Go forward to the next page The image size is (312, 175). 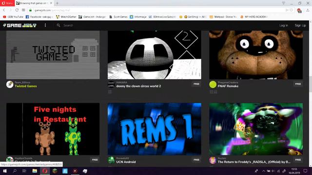(10, 10)
